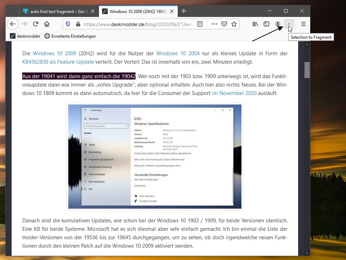Click the scrollbar down arrow
The width and height of the screenshot is (346, 260).
pos(307,253)
